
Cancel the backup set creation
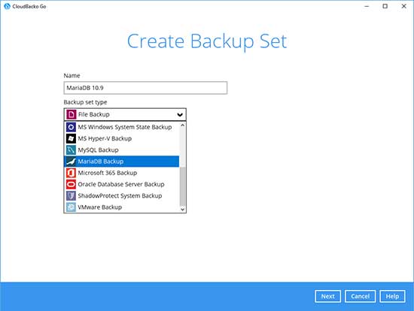[x=360, y=296]
